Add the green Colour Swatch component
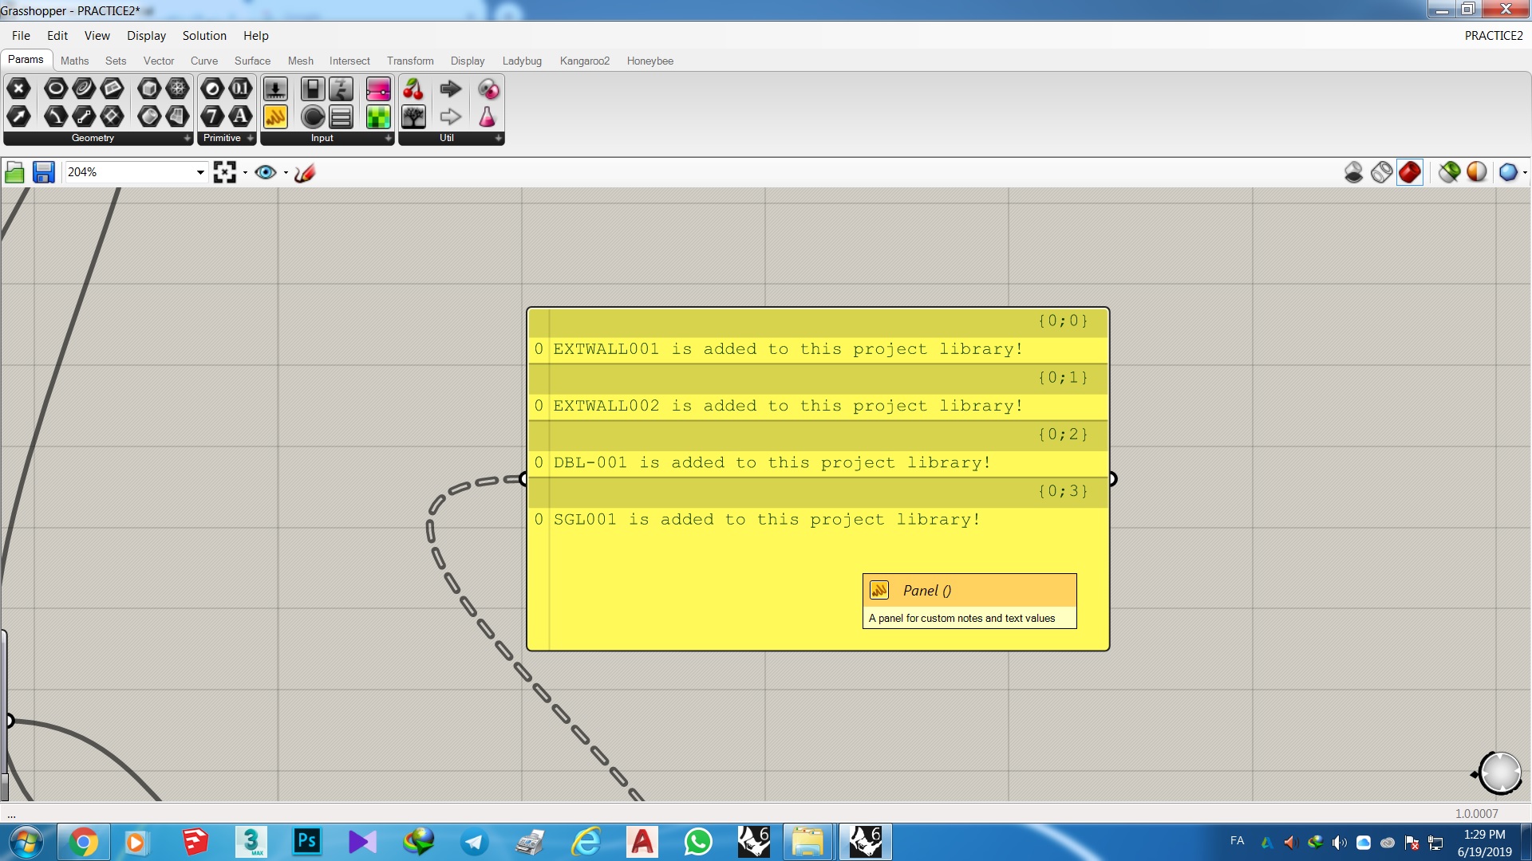 tap(378, 116)
